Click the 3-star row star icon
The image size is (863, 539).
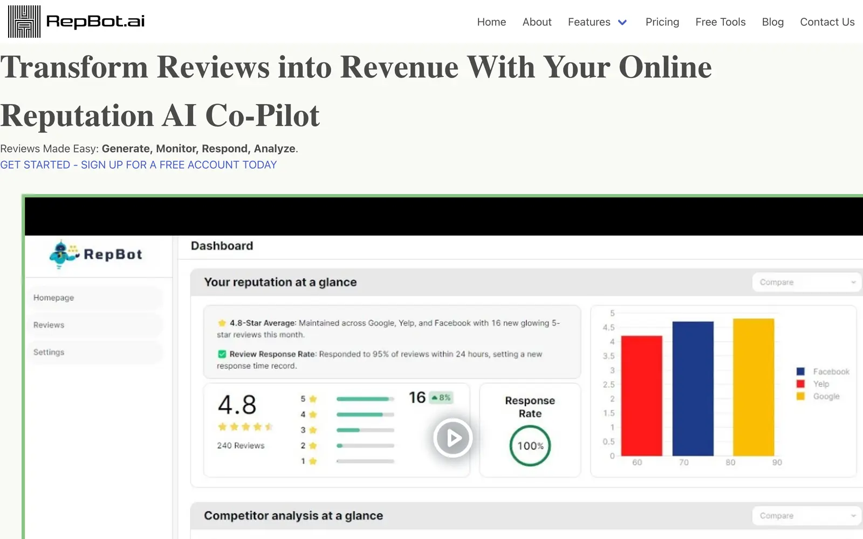(313, 430)
